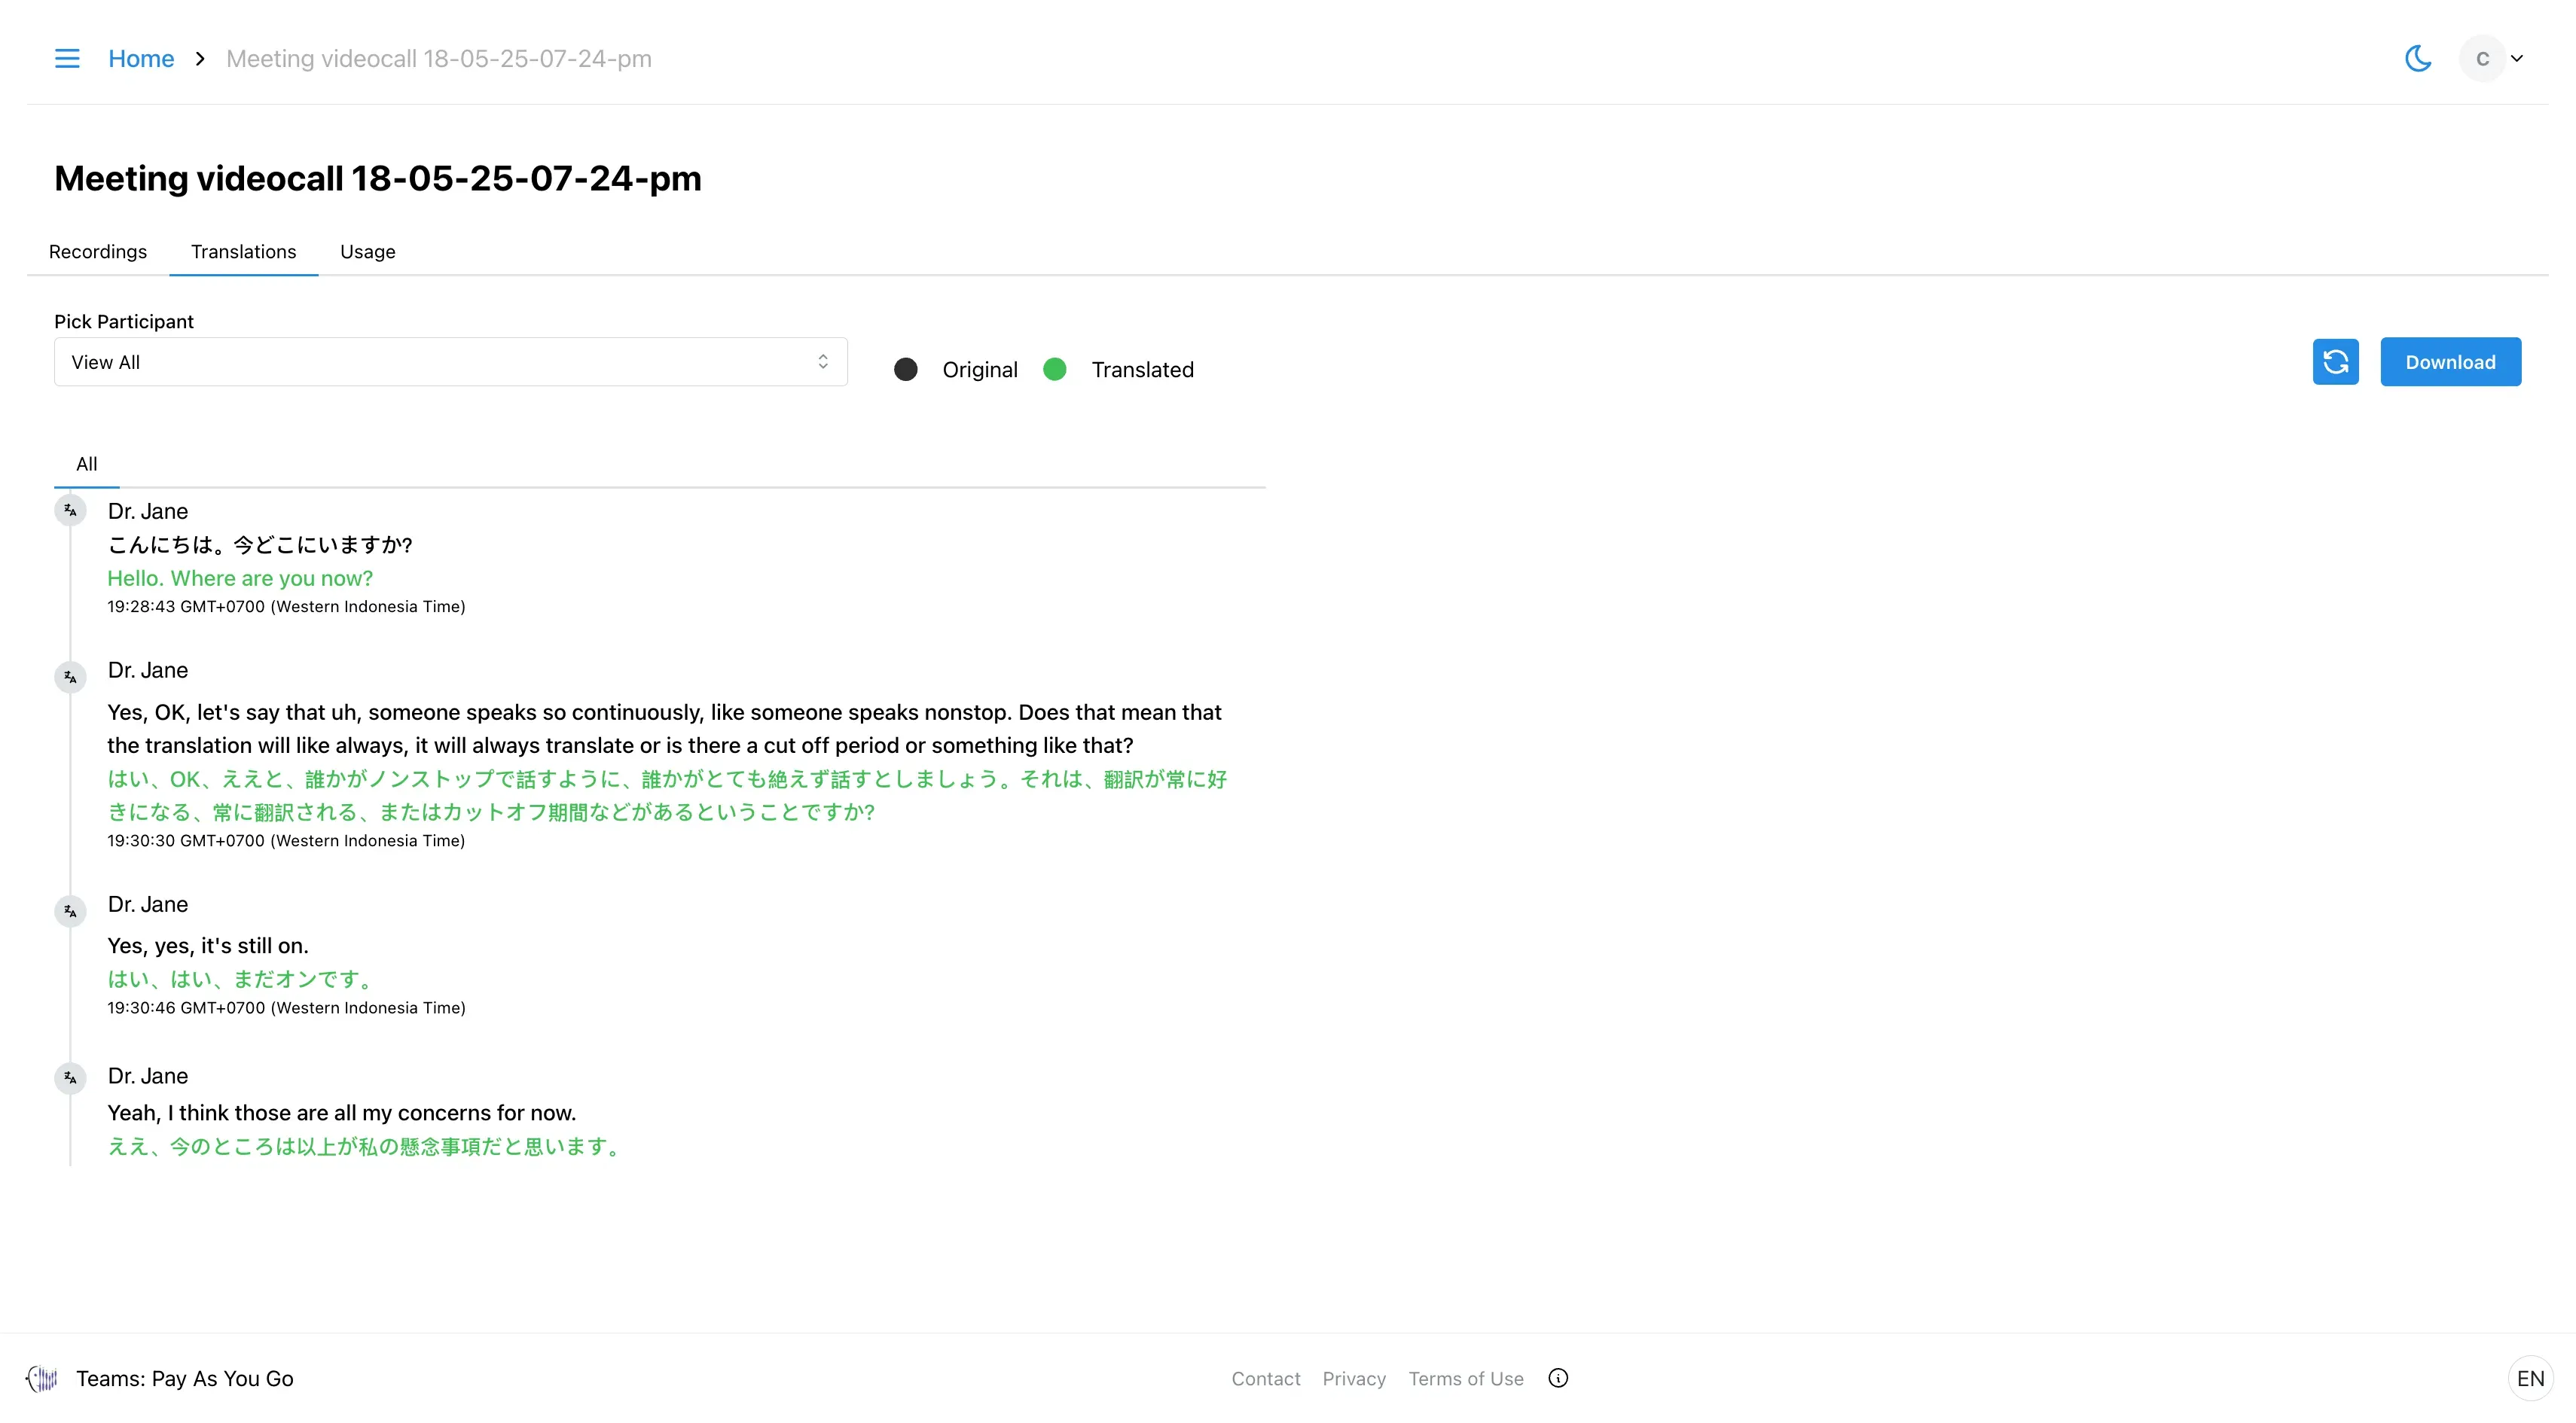
Task: Click the text 'Yes, yes, it's still on.'
Action: point(208,946)
